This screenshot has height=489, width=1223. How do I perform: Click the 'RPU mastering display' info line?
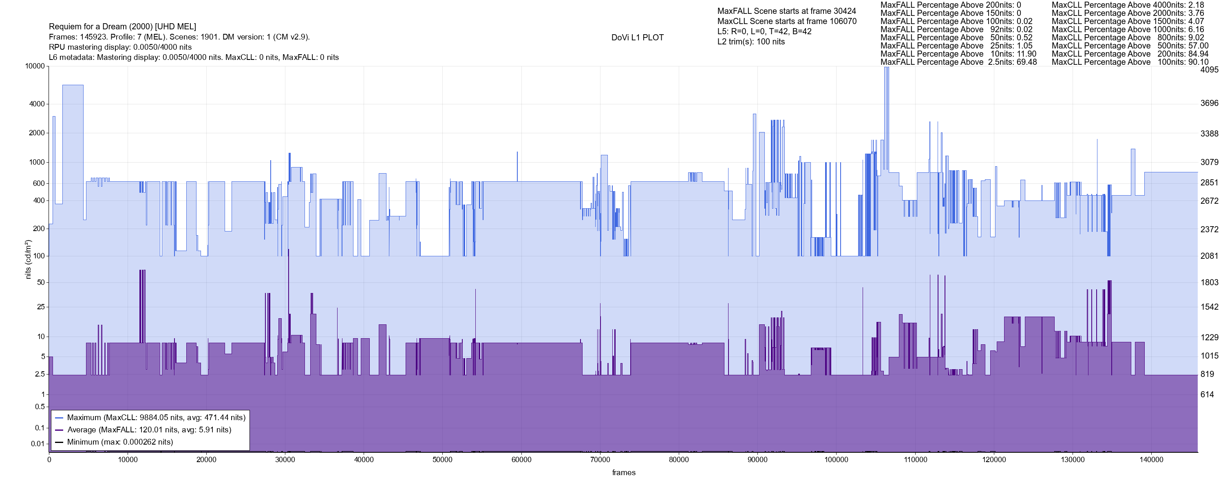pos(120,47)
